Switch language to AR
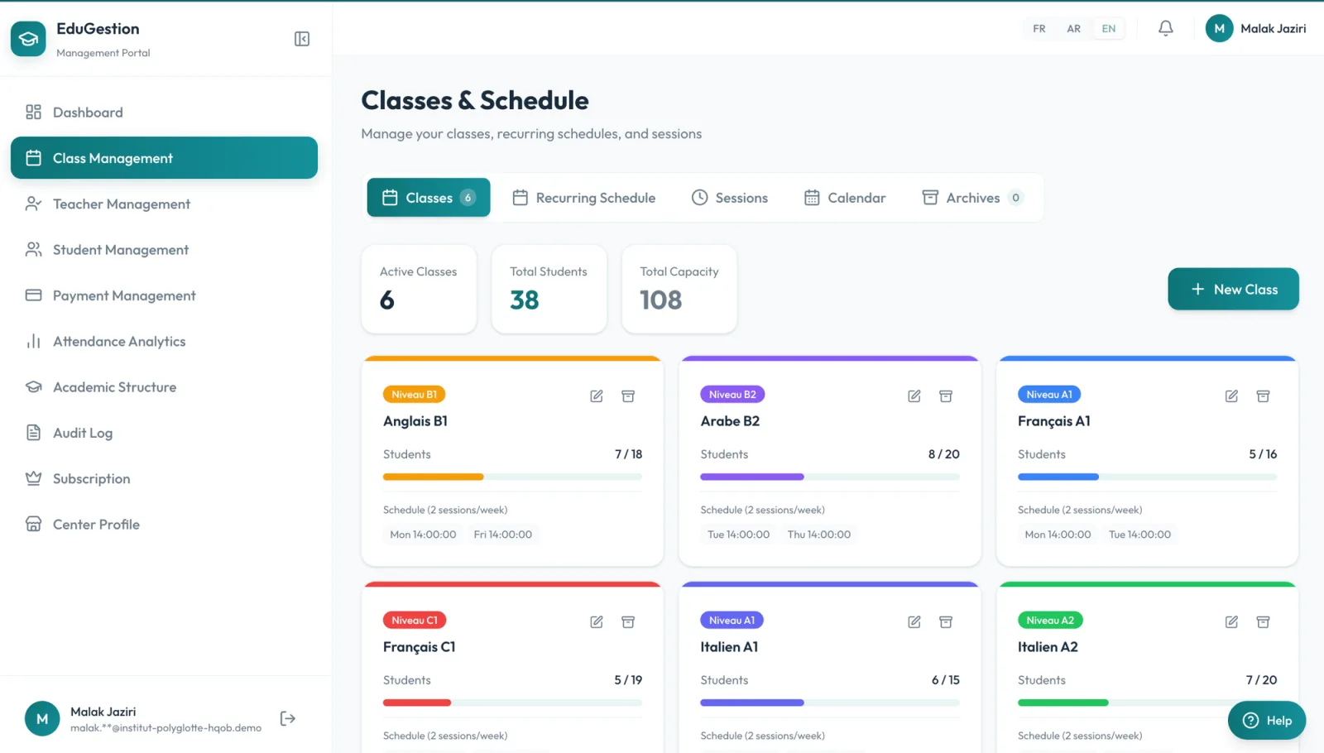The image size is (1324, 753). click(1074, 29)
